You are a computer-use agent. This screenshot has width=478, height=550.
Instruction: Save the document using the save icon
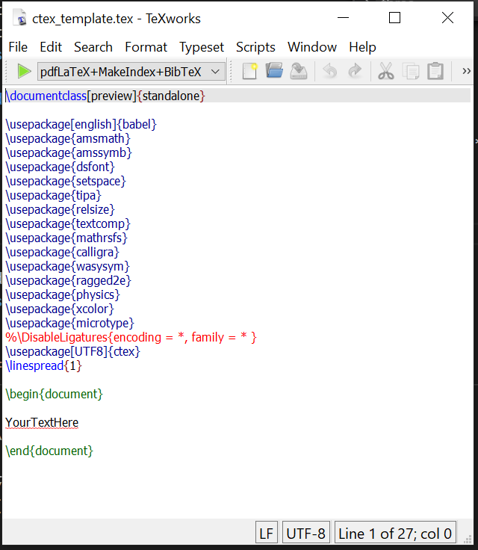pyautogui.click(x=299, y=71)
